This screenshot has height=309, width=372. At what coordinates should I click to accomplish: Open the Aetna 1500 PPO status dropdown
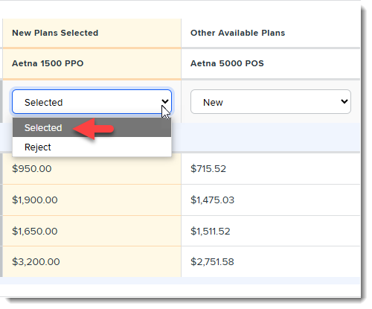92,102
